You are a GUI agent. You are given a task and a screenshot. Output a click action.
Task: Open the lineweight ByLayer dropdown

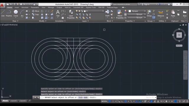click(x=136, y=14)
